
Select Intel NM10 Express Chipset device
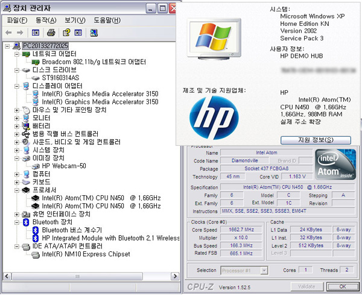click(86, 254)
